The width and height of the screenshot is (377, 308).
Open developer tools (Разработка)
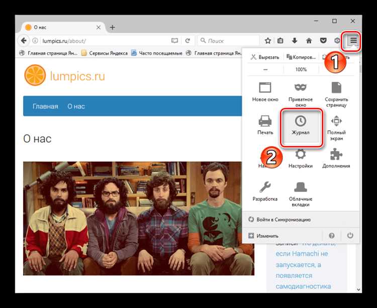pyautogui.click(x=265, y=191)
